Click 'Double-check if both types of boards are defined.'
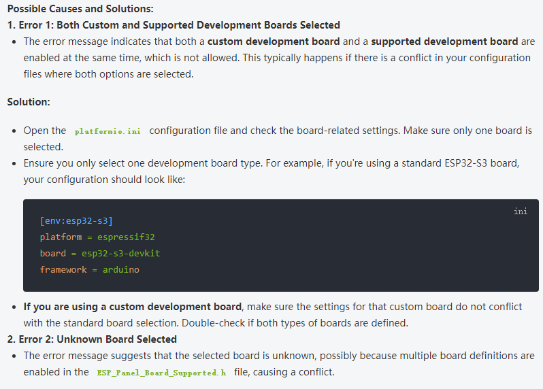 [295, 323]
